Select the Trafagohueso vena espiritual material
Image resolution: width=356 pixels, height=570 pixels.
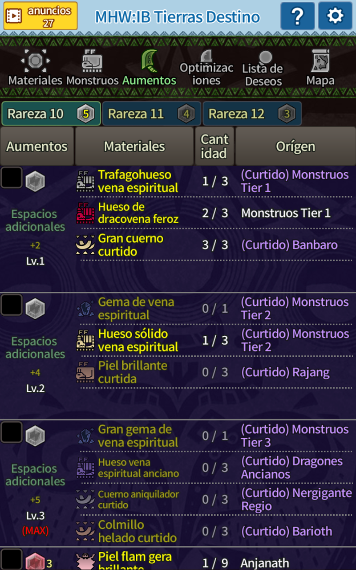click(138, 181)
